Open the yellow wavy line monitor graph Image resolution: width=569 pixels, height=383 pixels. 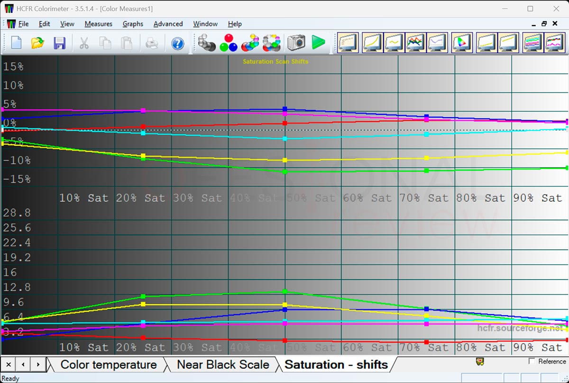click(x=394, y=43)
